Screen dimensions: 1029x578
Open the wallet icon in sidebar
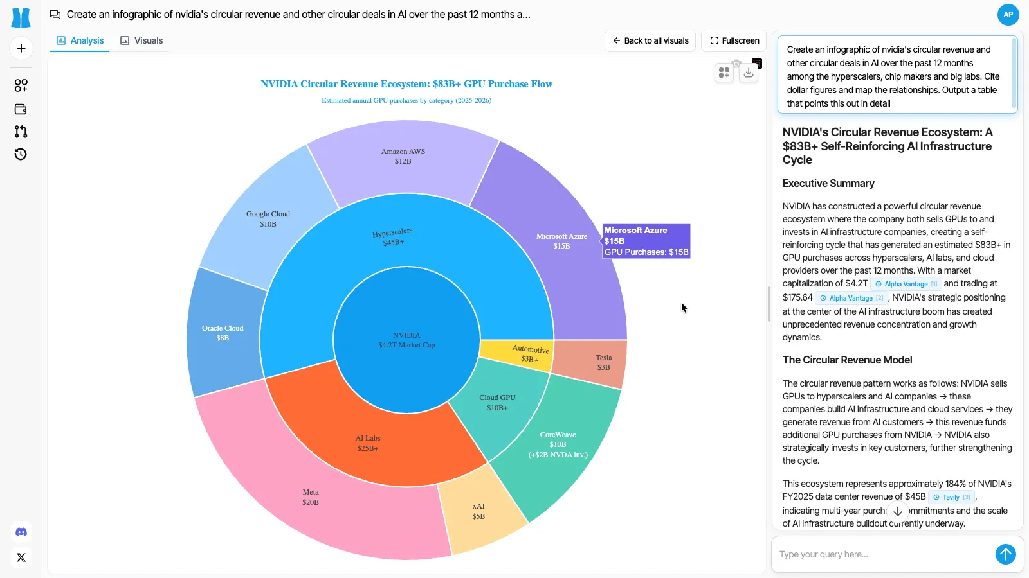point(21,109)
